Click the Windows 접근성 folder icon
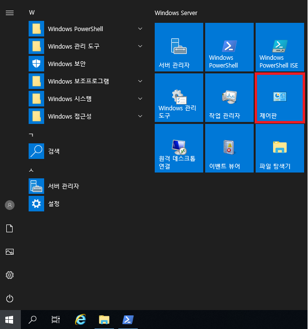Viewport: 308px width, 329px height. (x=36, y=116)
